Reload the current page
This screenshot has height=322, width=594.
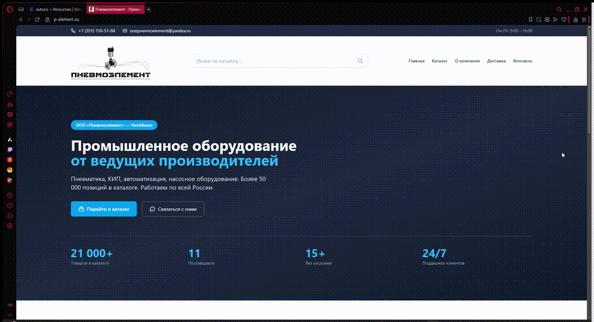point(37,19)
